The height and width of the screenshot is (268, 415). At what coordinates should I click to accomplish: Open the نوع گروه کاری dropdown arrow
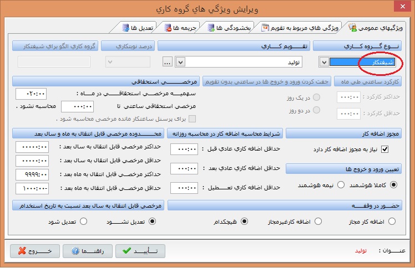coord(324,62)
